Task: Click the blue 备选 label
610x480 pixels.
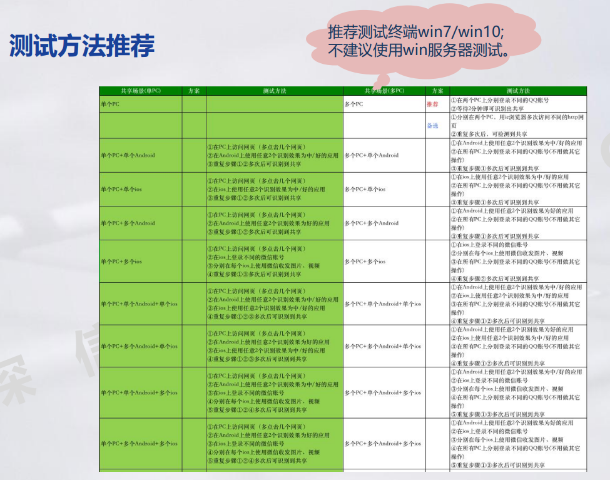Action: (x=432, y=125)
